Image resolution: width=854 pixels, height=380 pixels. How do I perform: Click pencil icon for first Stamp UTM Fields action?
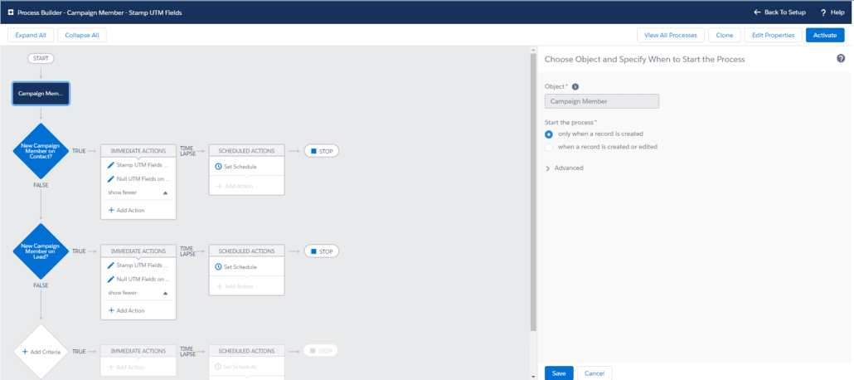tap(111, 165)
